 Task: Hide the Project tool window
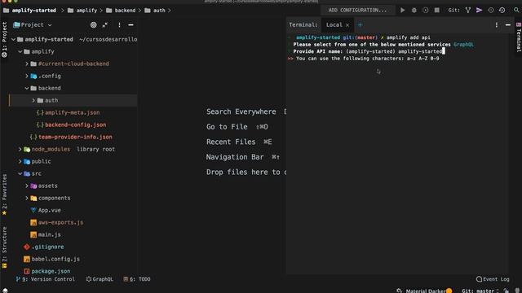pos(130,25)
